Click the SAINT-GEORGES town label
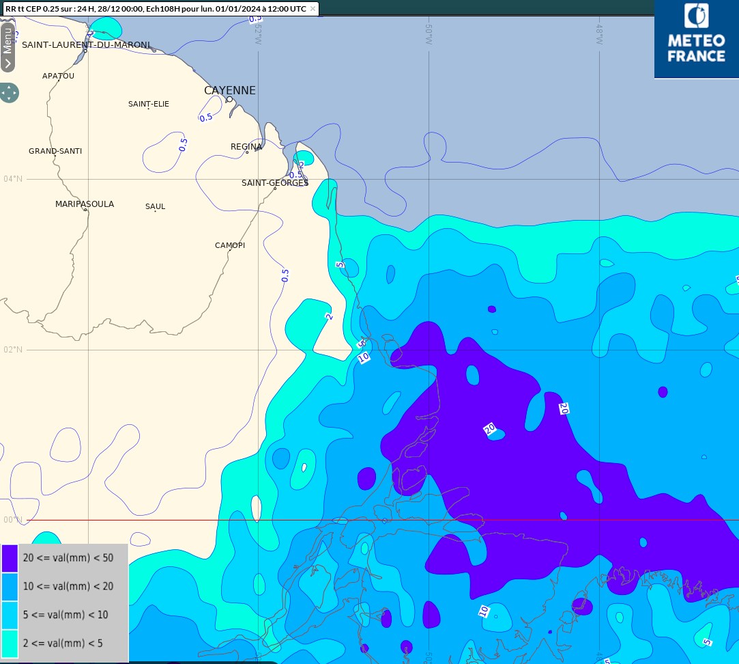 tap(275, 183)
